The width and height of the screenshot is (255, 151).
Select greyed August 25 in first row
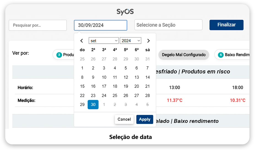tap(82, 59)
